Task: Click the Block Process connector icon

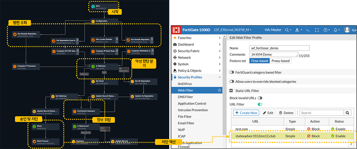Action: tap(34, 141)
